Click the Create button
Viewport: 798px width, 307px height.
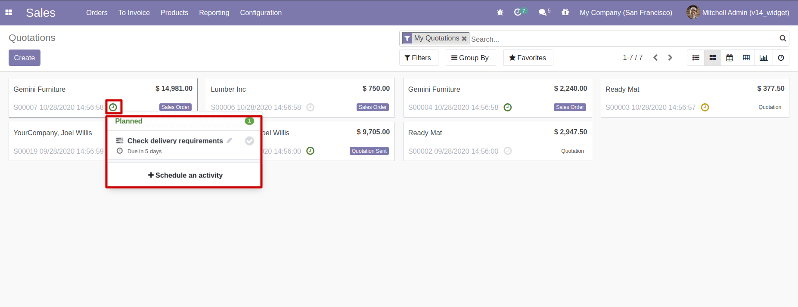[25, 58]
